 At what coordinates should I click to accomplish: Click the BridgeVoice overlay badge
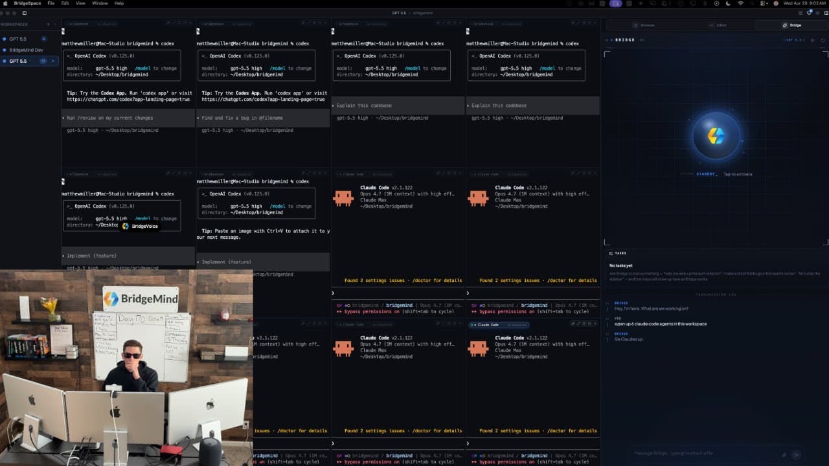click(x=139, y=226)
